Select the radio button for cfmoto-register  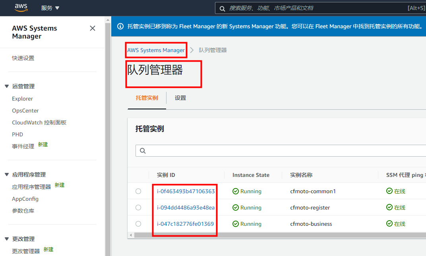138,207
